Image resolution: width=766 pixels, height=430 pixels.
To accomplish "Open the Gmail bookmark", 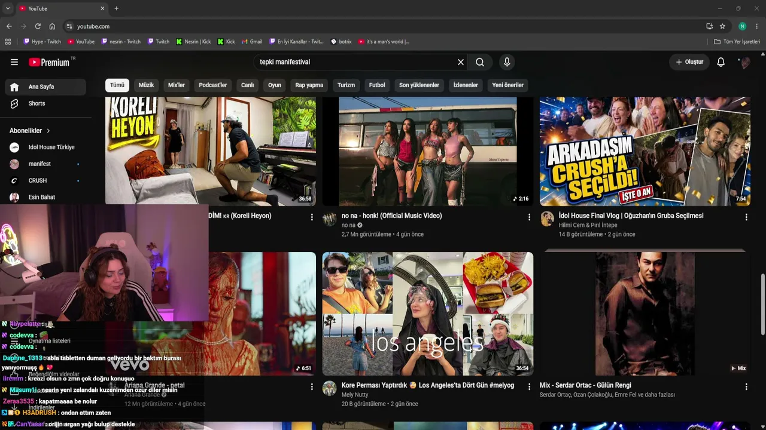I will tap(252, 42).
